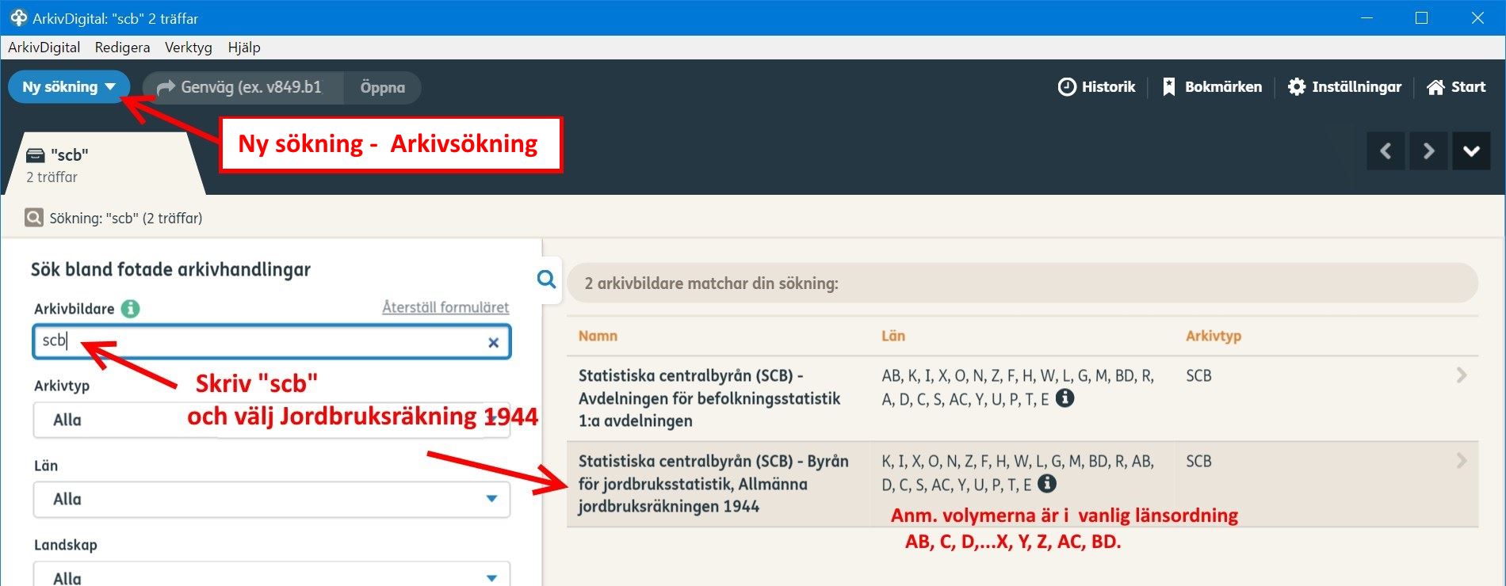1506x586 pixels.
Task: Click the ArkivDigital app icon in title bar
Action: (x=18, y=17)
